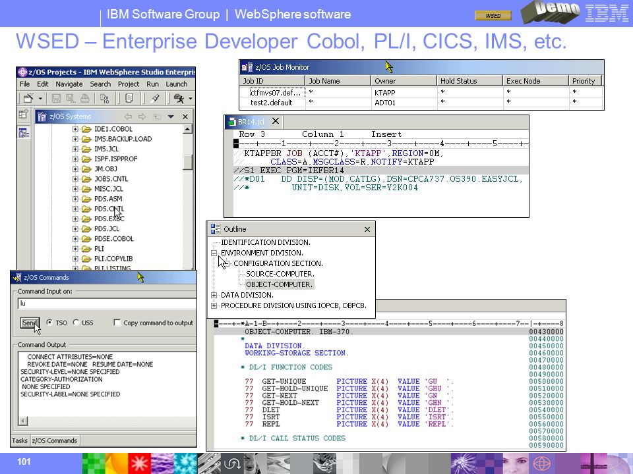Click the Owner column header

click(x=404, y=80)
